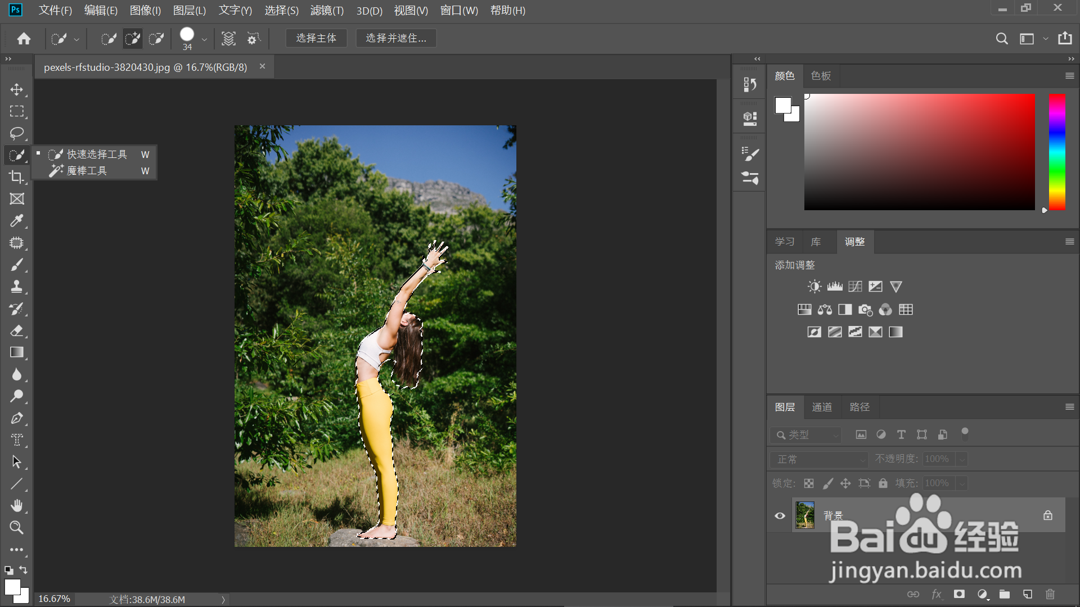Select the Crop tool
1080x607 pixels.
17,177
